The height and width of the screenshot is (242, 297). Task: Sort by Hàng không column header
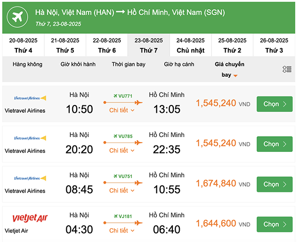pos(27,64)
